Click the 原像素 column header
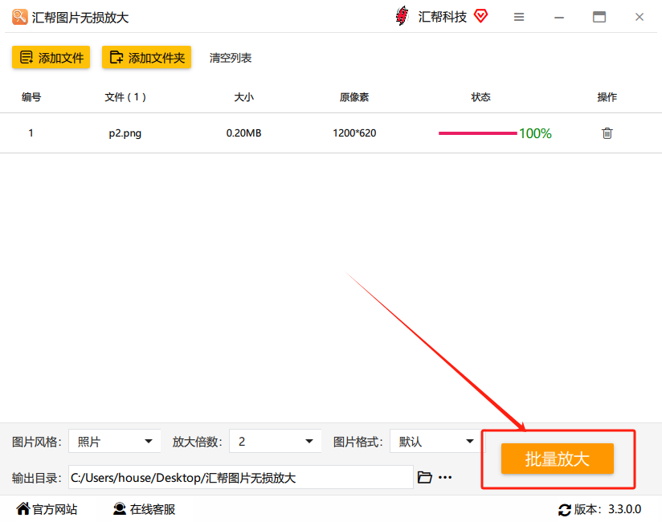 click(354, 97)
